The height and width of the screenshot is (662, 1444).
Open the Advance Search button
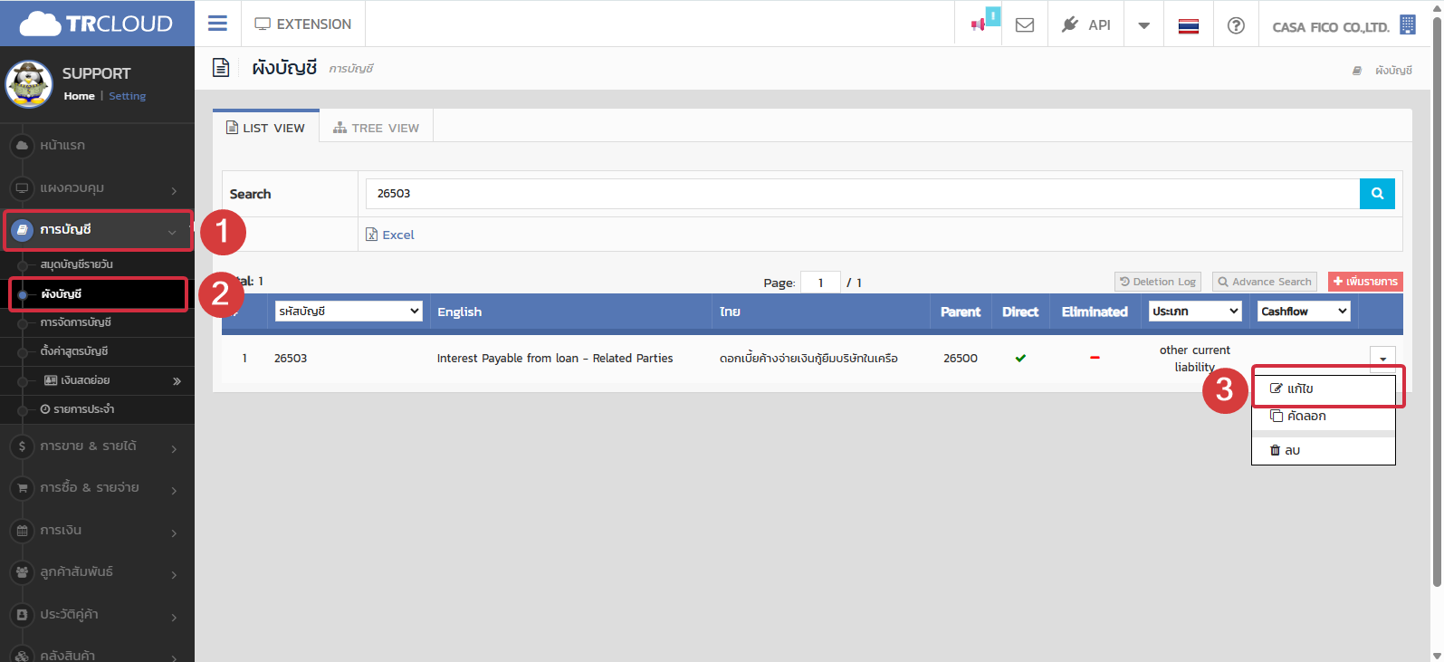1265,282
